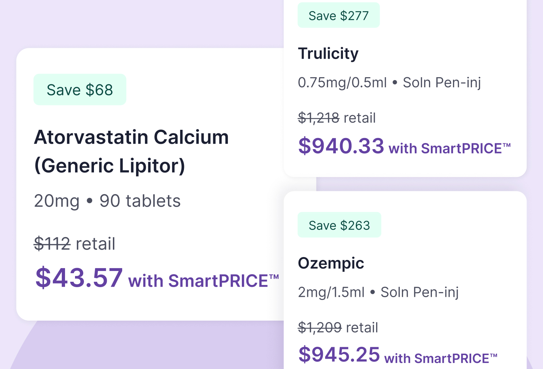
Task: Open the Atorvastatin Calcium title
Action: tap(131, 137)
